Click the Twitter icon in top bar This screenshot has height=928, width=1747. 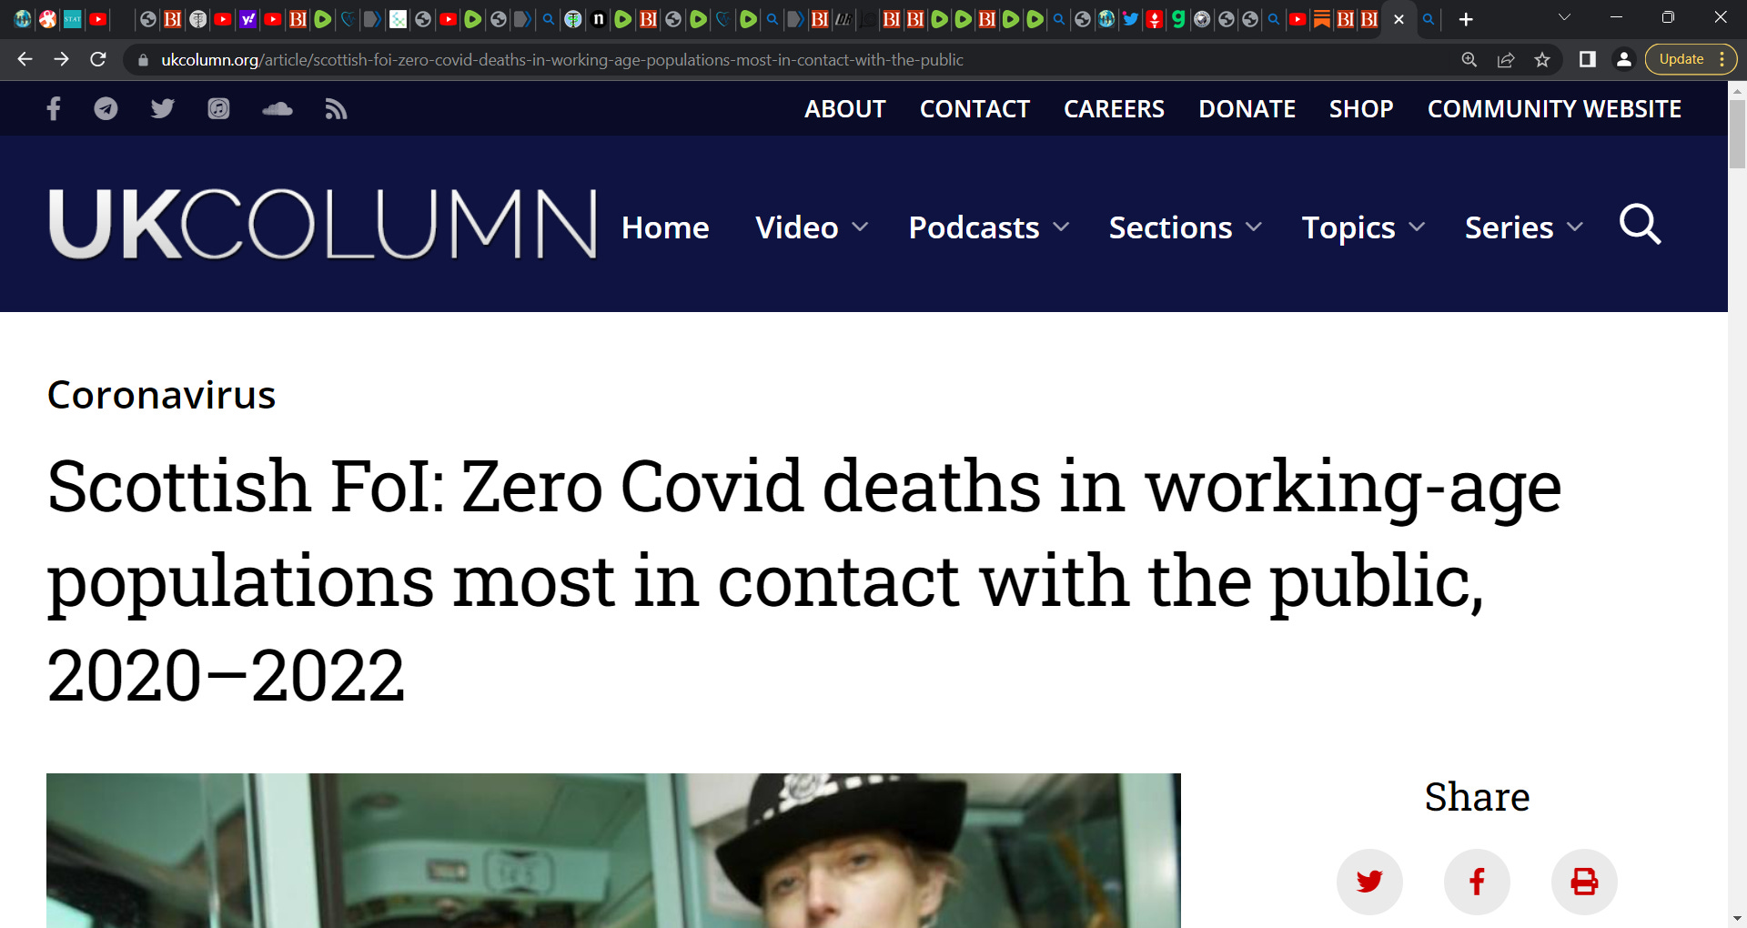162,109
